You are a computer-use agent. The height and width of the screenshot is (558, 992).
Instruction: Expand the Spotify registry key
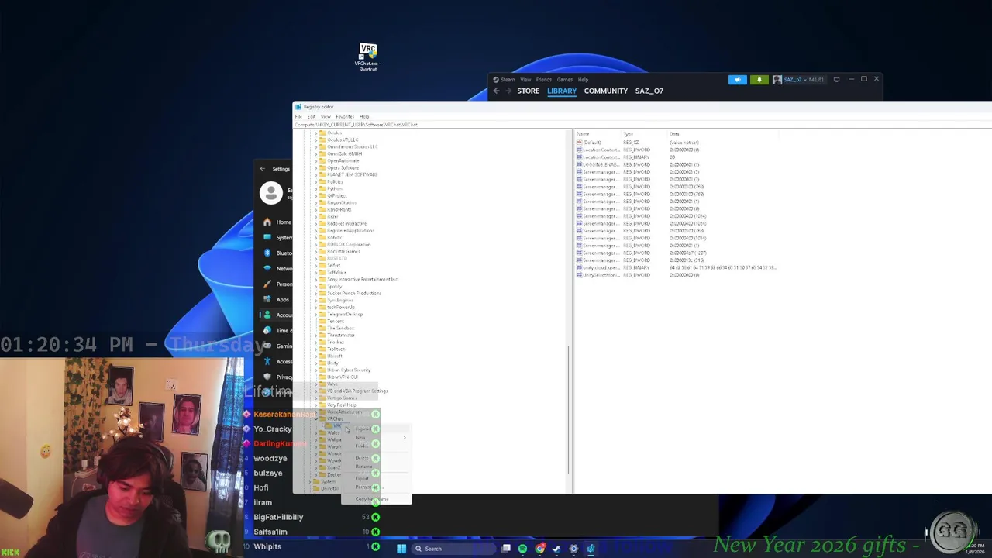click(315, 286)
